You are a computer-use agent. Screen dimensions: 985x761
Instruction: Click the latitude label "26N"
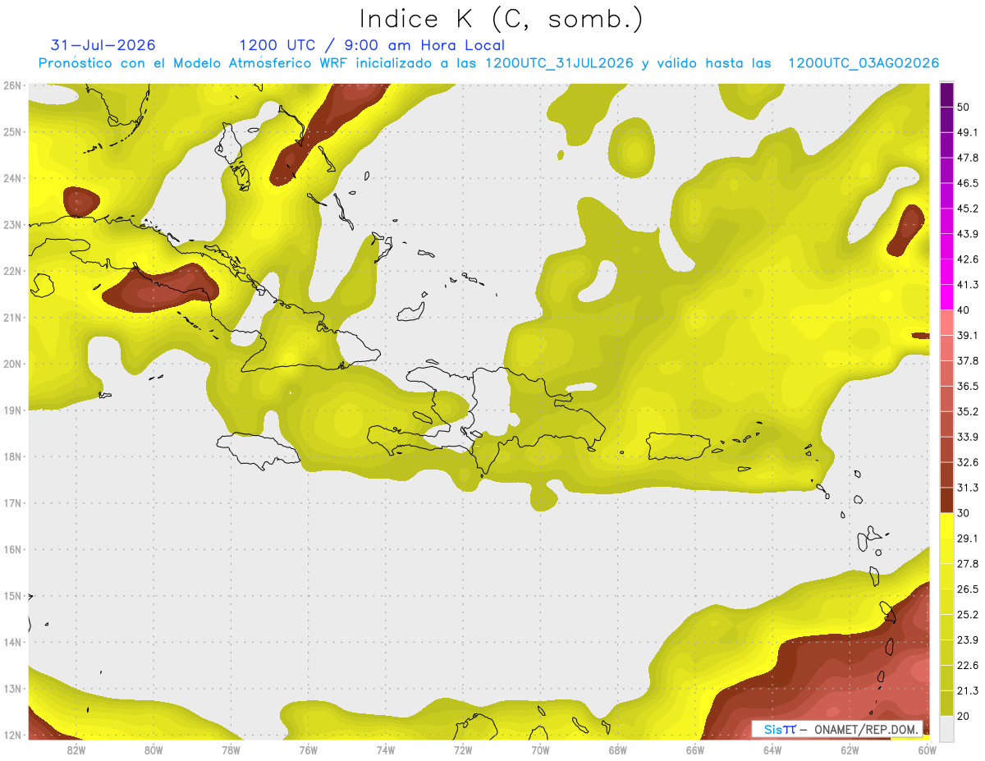coord(12,85)
